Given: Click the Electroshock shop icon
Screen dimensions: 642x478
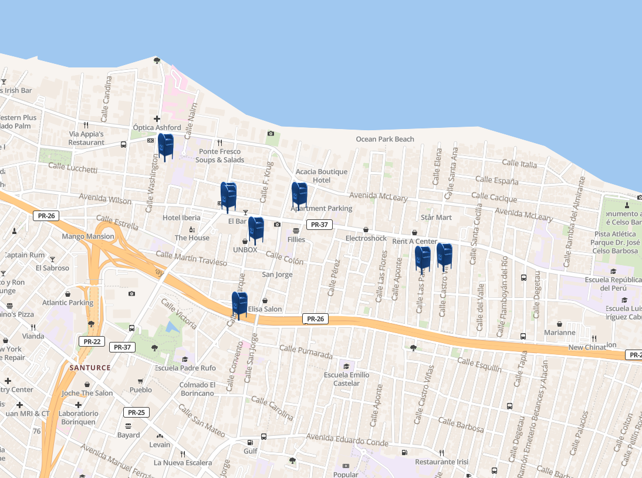Looking at the screenshot, I should (x=366, y=230).
